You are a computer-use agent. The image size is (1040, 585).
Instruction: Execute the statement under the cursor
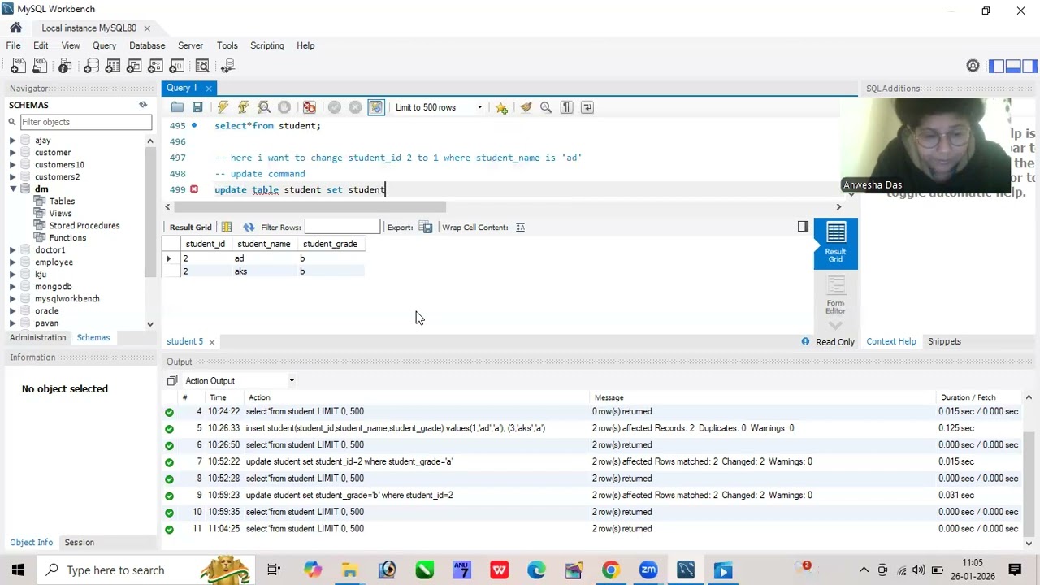pyautogui.click(x=243, y=107)
